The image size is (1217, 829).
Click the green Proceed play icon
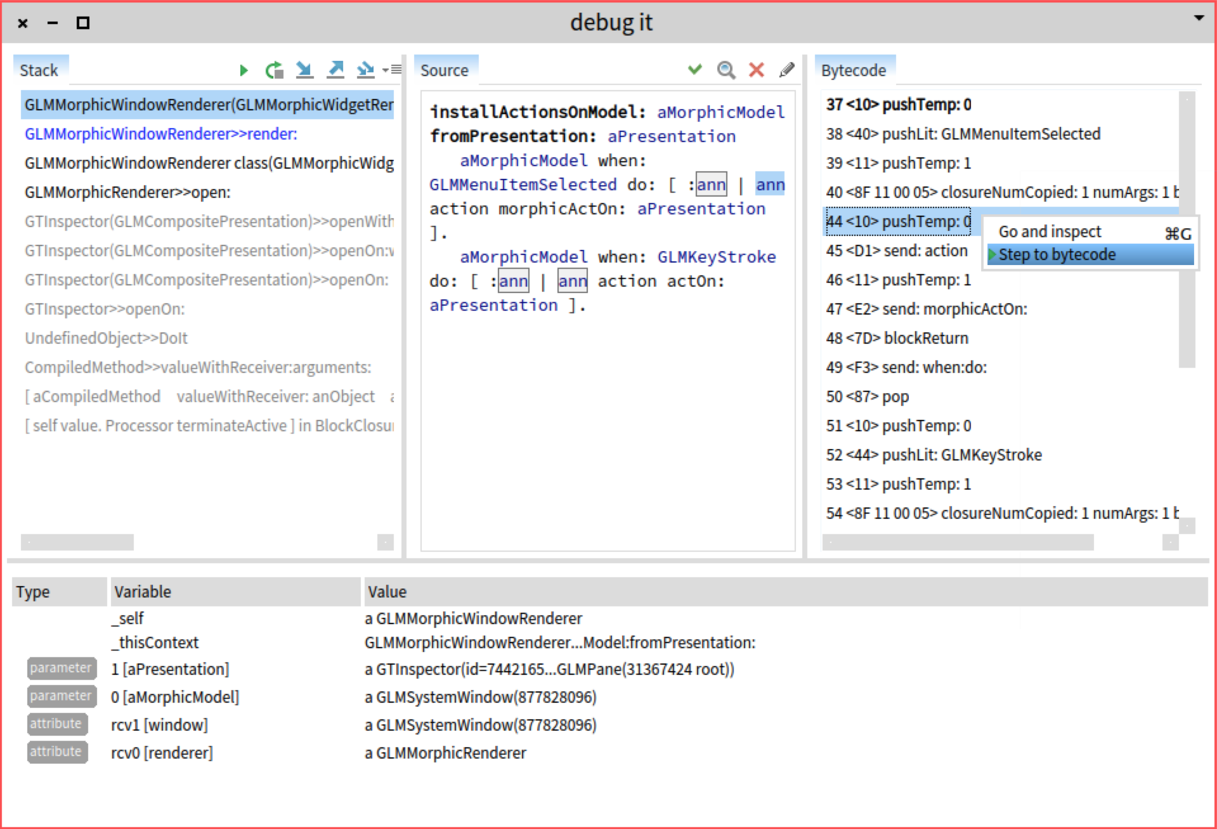tap(244, 70)
